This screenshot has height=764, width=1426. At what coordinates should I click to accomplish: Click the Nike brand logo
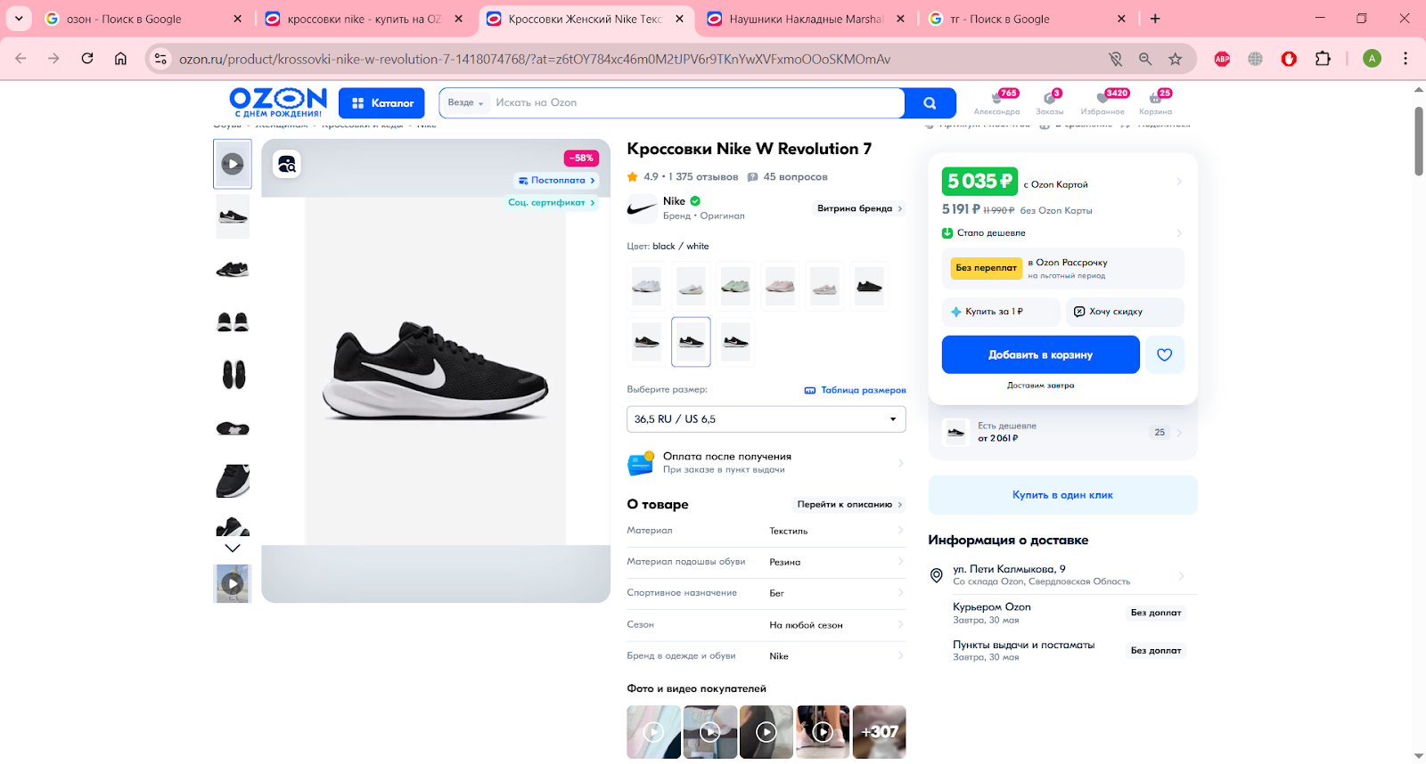(x=642, y=208)
